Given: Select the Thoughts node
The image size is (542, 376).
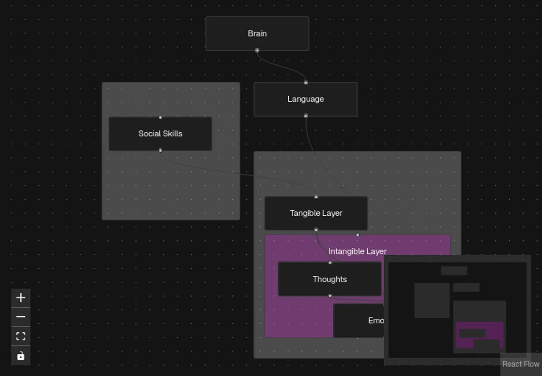Looking at the screenshot, I should (330, 279).
